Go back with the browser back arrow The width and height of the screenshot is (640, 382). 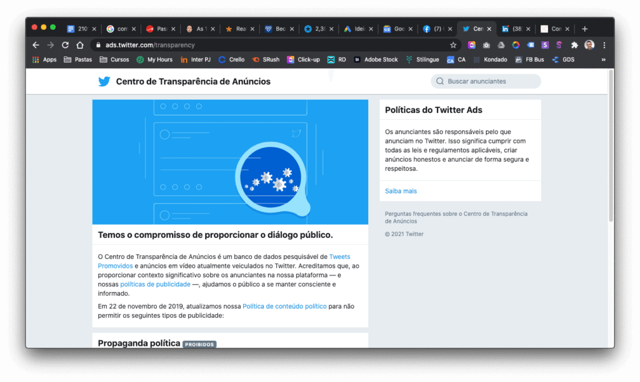pos(36,45)
